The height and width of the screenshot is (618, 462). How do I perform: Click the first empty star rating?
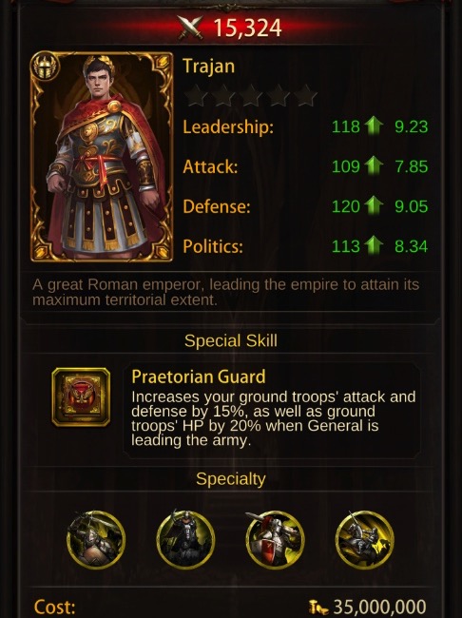[196, 96]
